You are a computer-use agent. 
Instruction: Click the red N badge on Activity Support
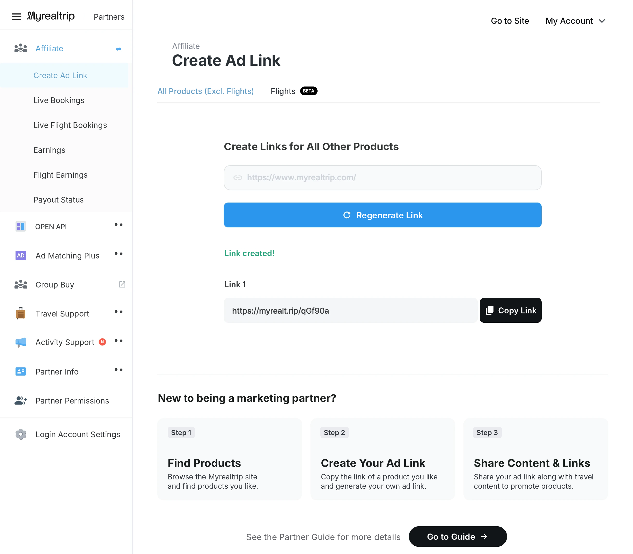102,342
